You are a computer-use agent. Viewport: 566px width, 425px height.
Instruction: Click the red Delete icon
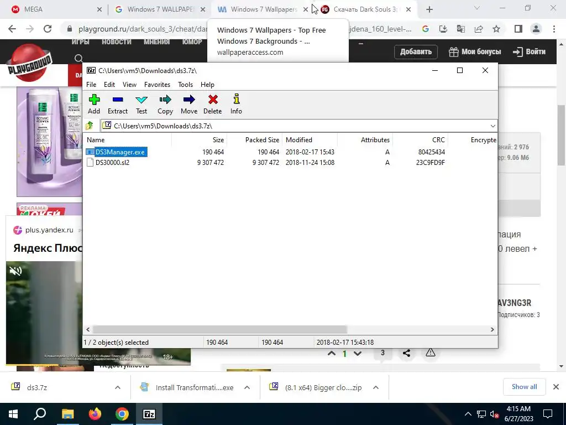coord(213,104)
